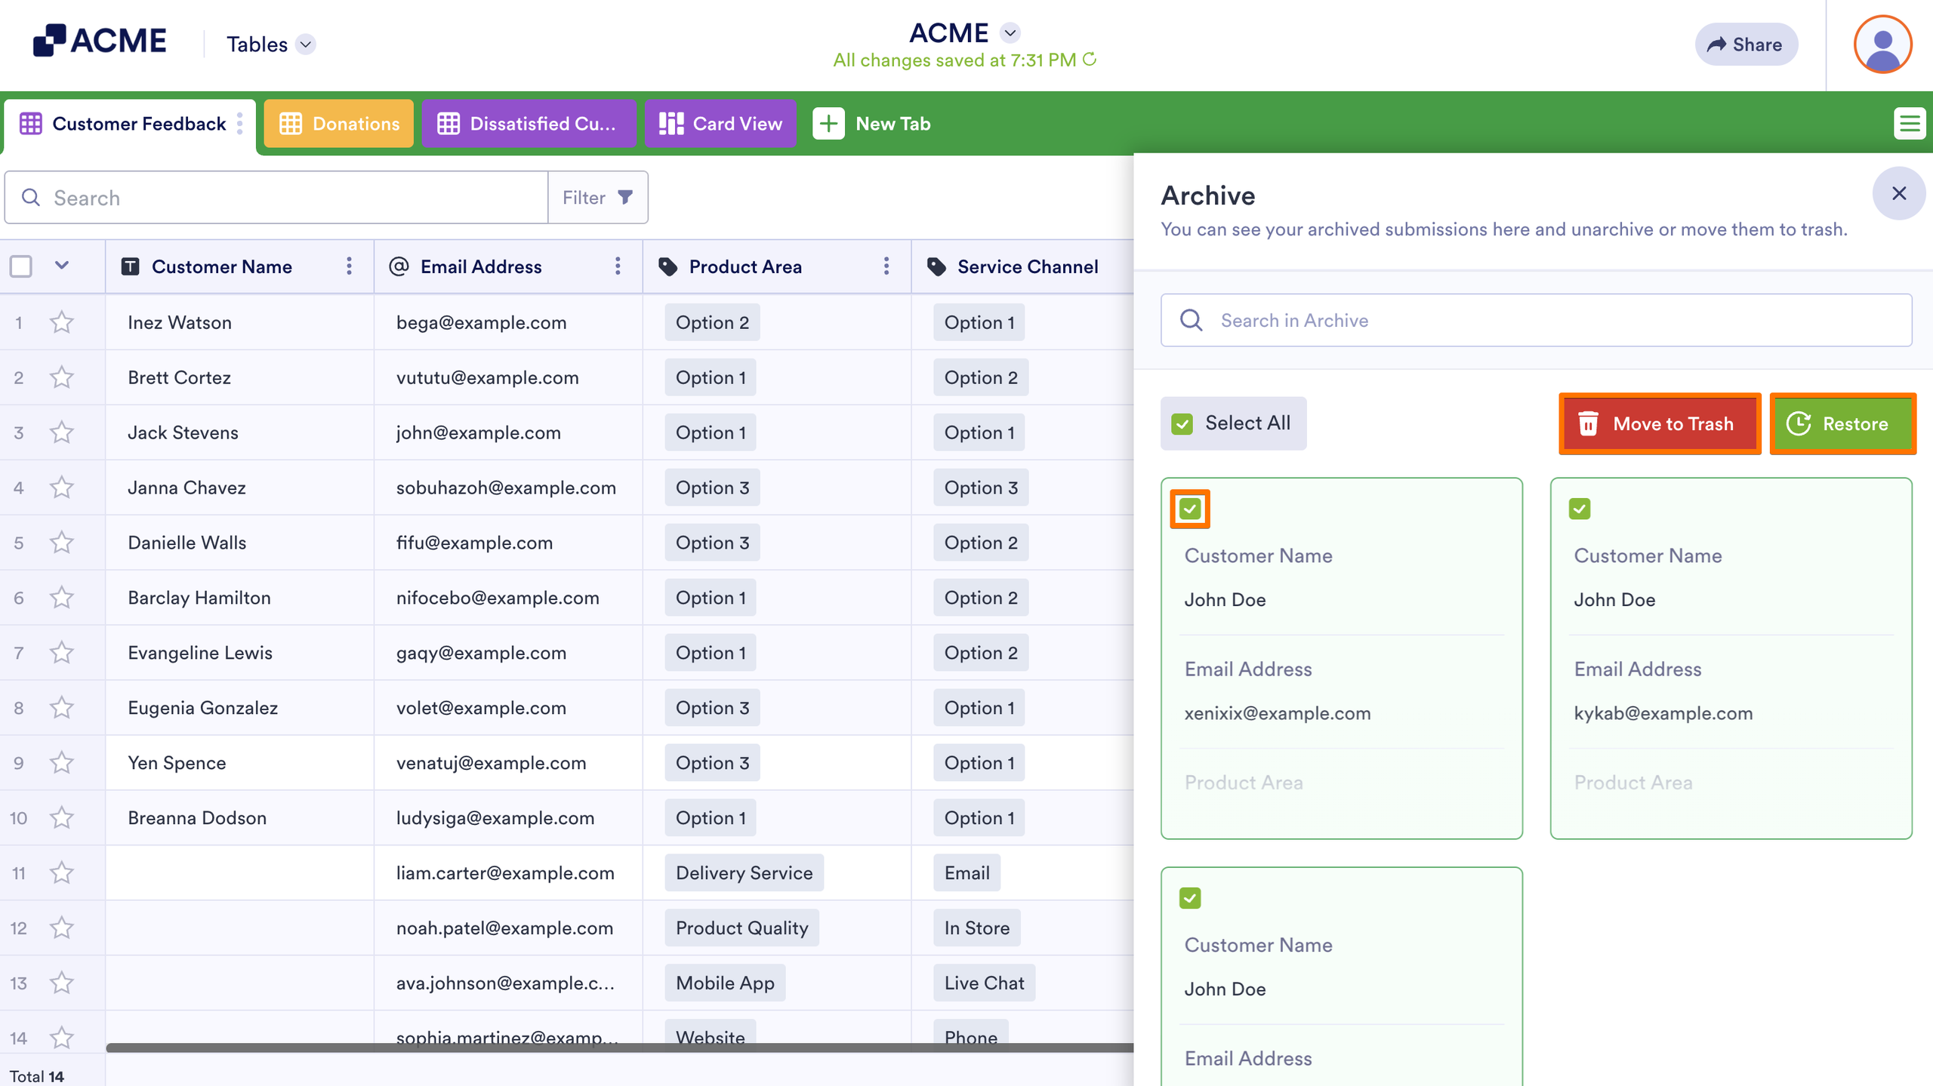
Task: Toggle the select-all rows checkbox in table header
Action: point(21,266)
